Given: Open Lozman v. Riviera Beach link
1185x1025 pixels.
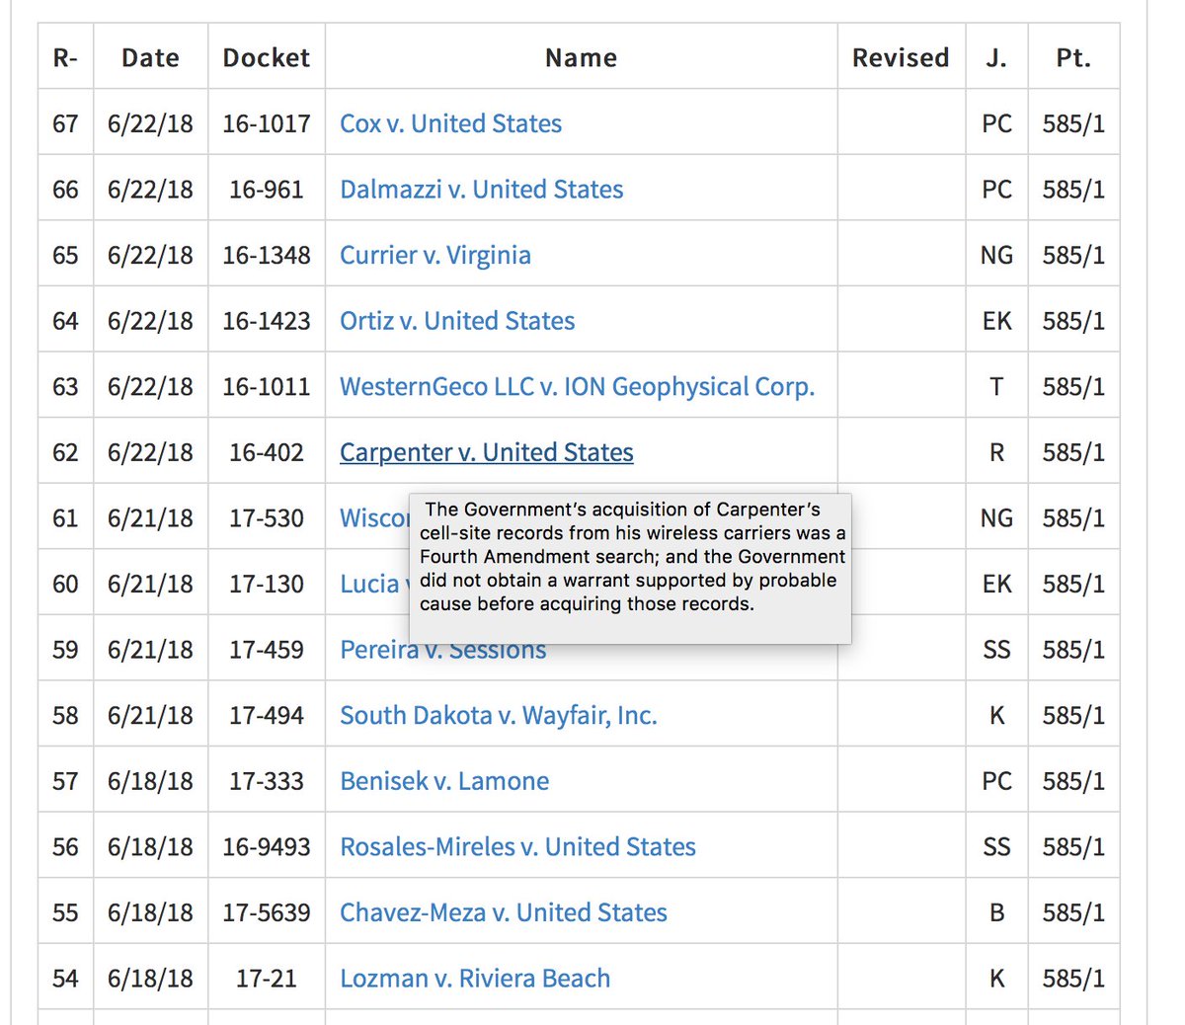Looking at the screenshot, I should pyautogui.click(x=474, y=979).
